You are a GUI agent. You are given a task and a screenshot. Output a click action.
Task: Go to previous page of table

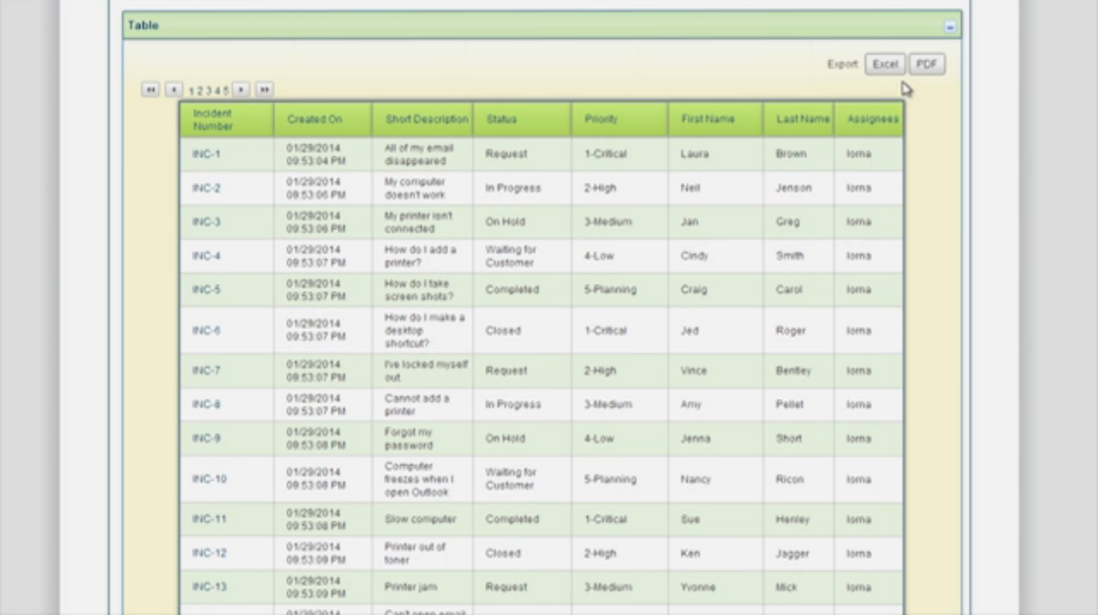174,90
